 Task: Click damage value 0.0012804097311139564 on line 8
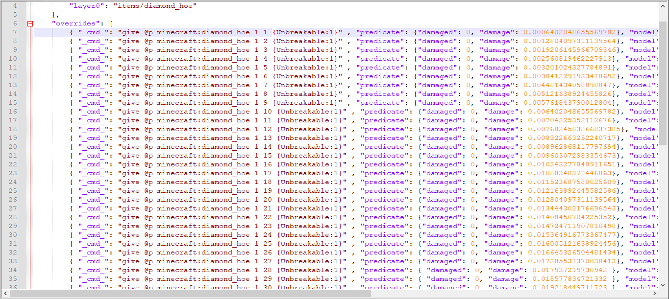click(x=570, y=41)
